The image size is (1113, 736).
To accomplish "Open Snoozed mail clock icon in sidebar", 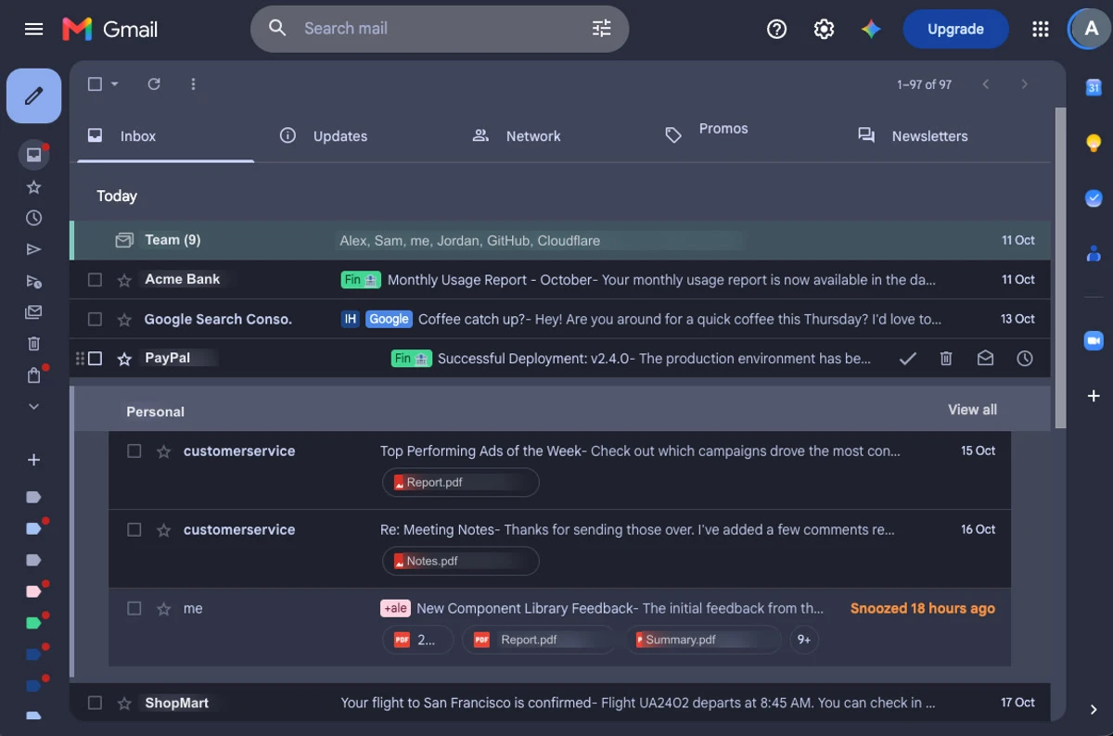I will tap(34, 218).
